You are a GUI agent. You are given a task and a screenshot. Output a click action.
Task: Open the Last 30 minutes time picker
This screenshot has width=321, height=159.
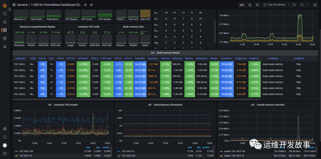pos(277,5)
